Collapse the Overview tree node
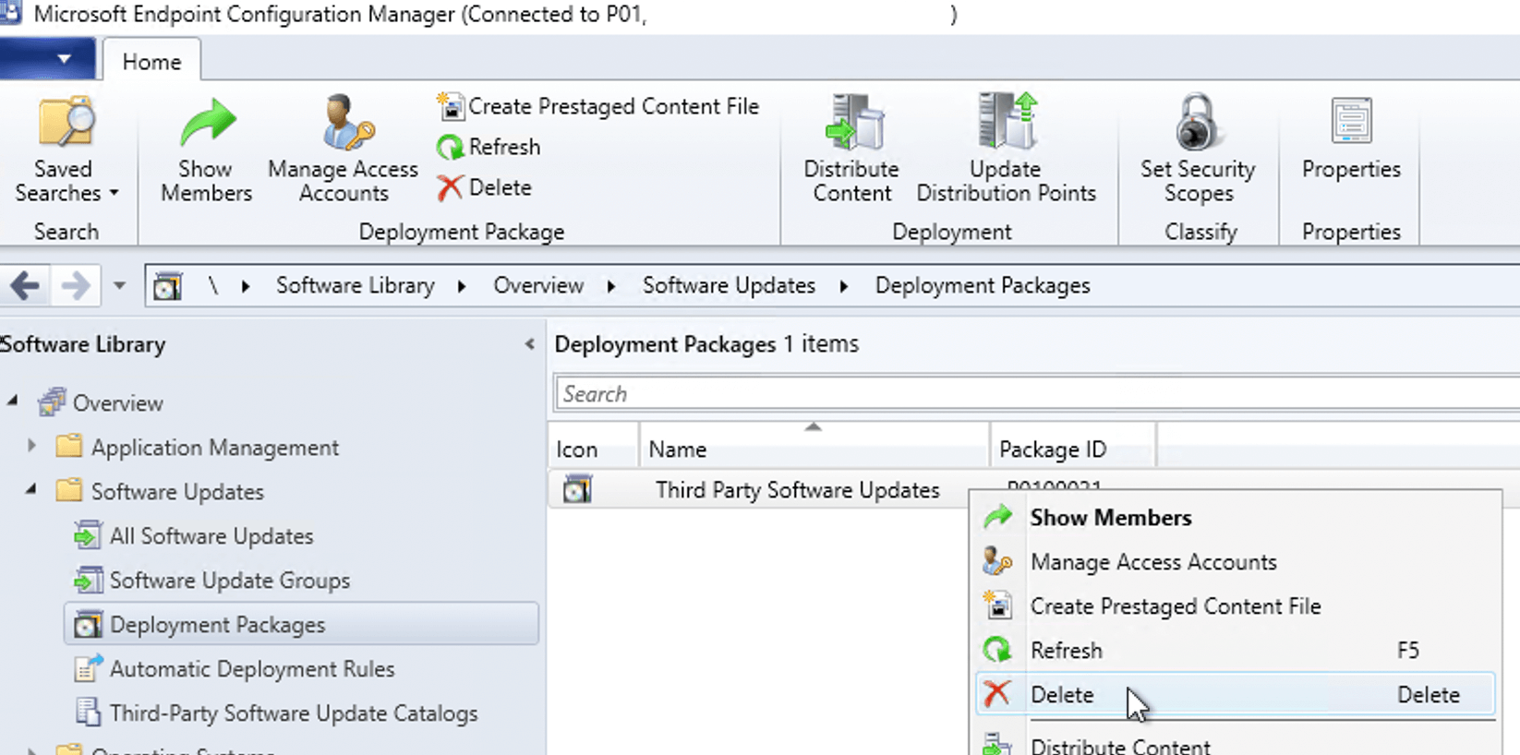This screenshot has height=755, width=1520. 13,401
